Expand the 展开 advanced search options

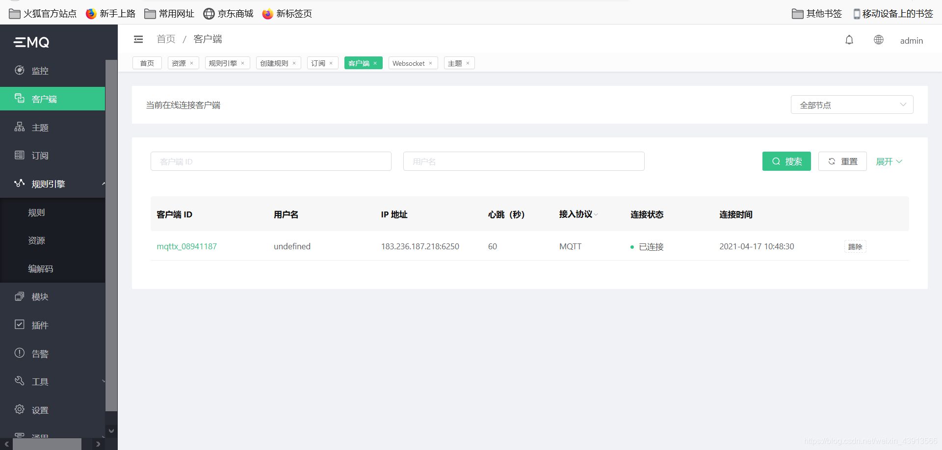(889, 161)
